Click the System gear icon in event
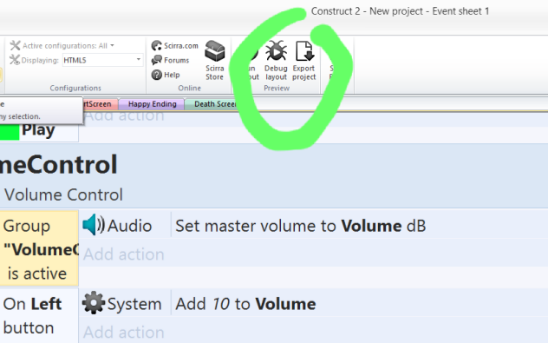This screenshot has height=343, width=548. [94, 303]
